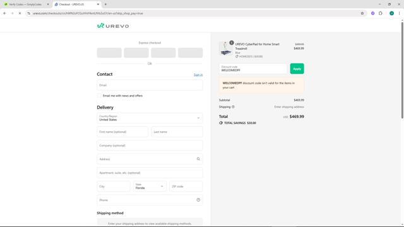Click the address search magnifier icon
The width and height of the screenshot is (404, 227).
pos(198,159)
